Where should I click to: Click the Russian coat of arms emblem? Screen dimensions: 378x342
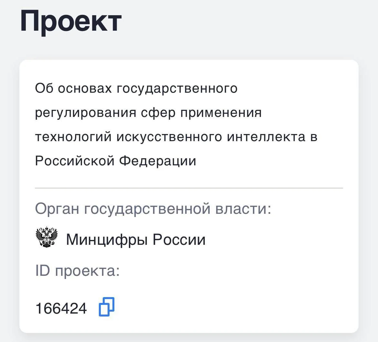click(46, 237)
